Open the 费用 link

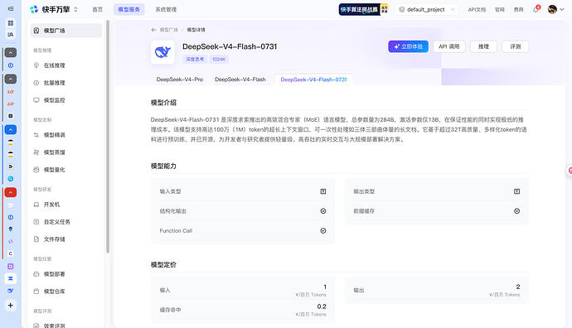pyautogui.click(x=518, y=9)
